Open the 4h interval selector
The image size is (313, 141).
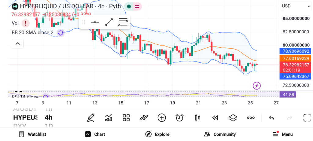tap(48, 117)
